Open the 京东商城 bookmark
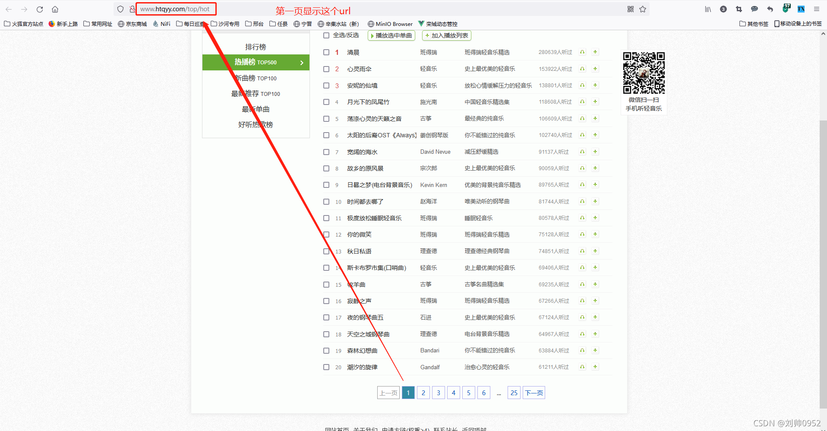 [x=133, y=24]
